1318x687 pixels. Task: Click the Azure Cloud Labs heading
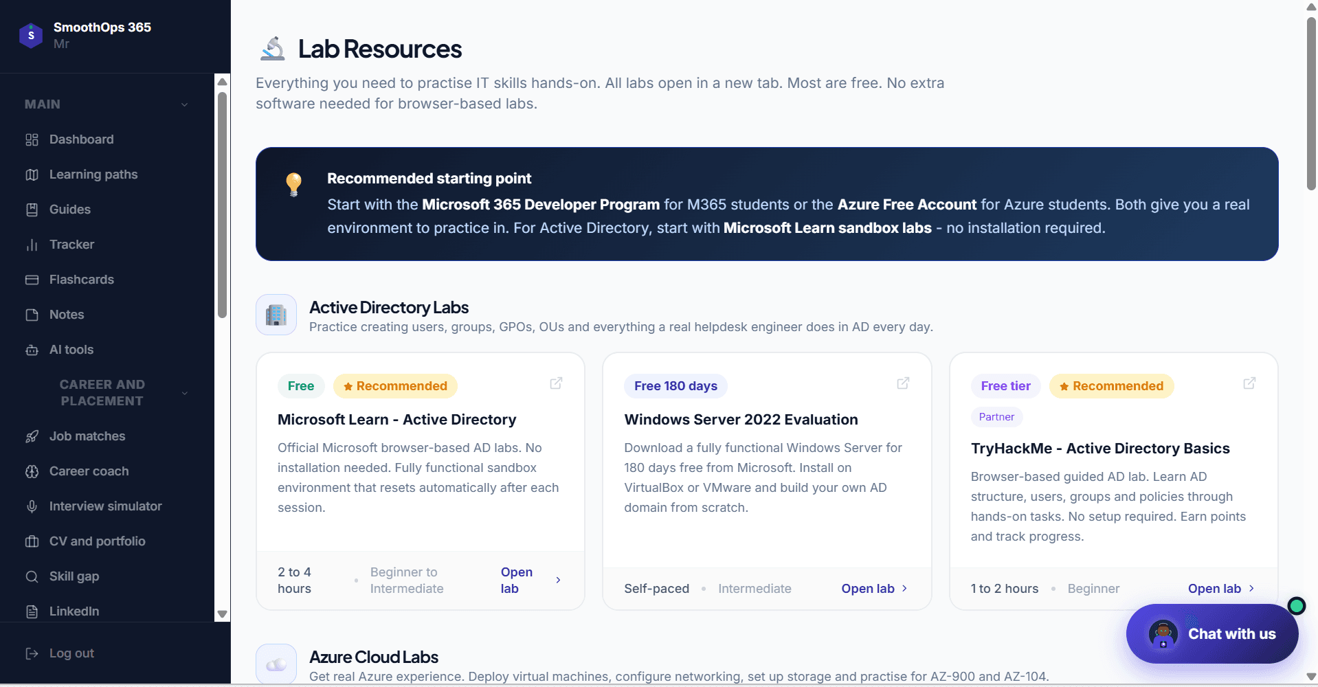(374, 657)
